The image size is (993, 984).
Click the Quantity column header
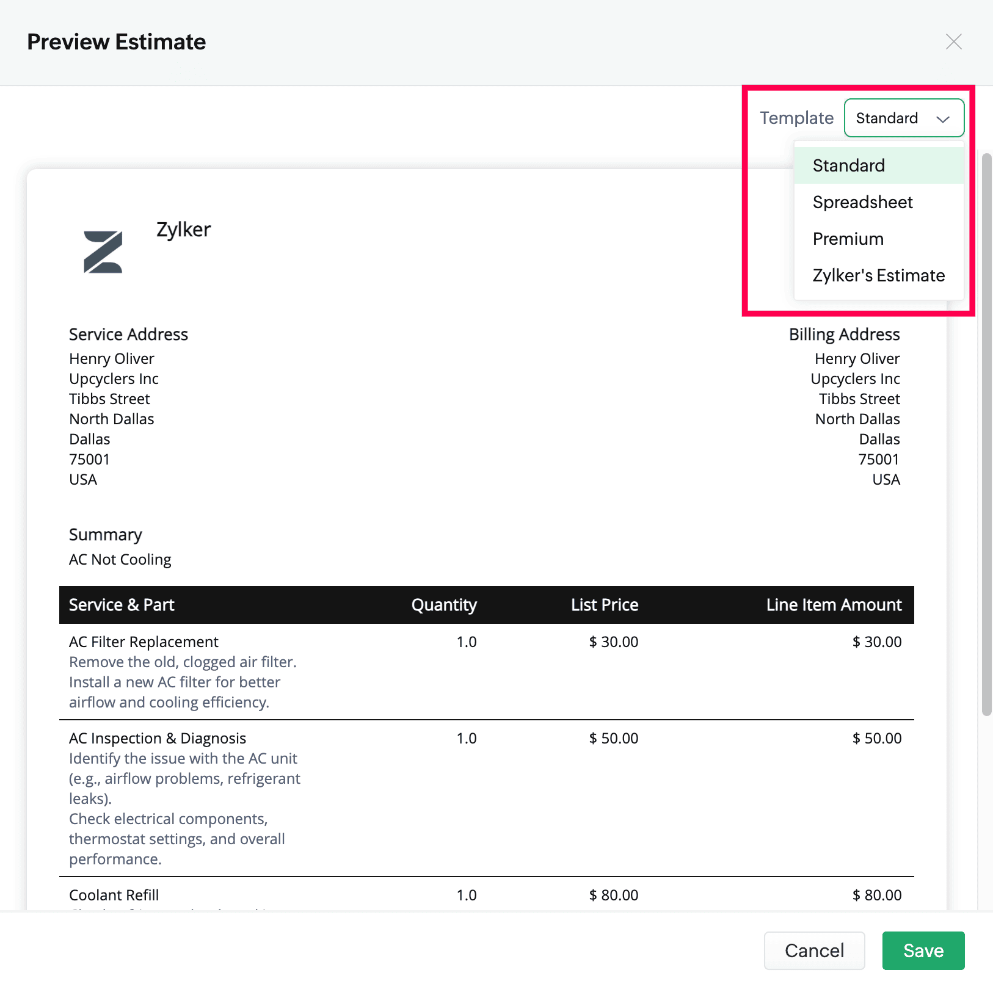(x=444, y=605)
